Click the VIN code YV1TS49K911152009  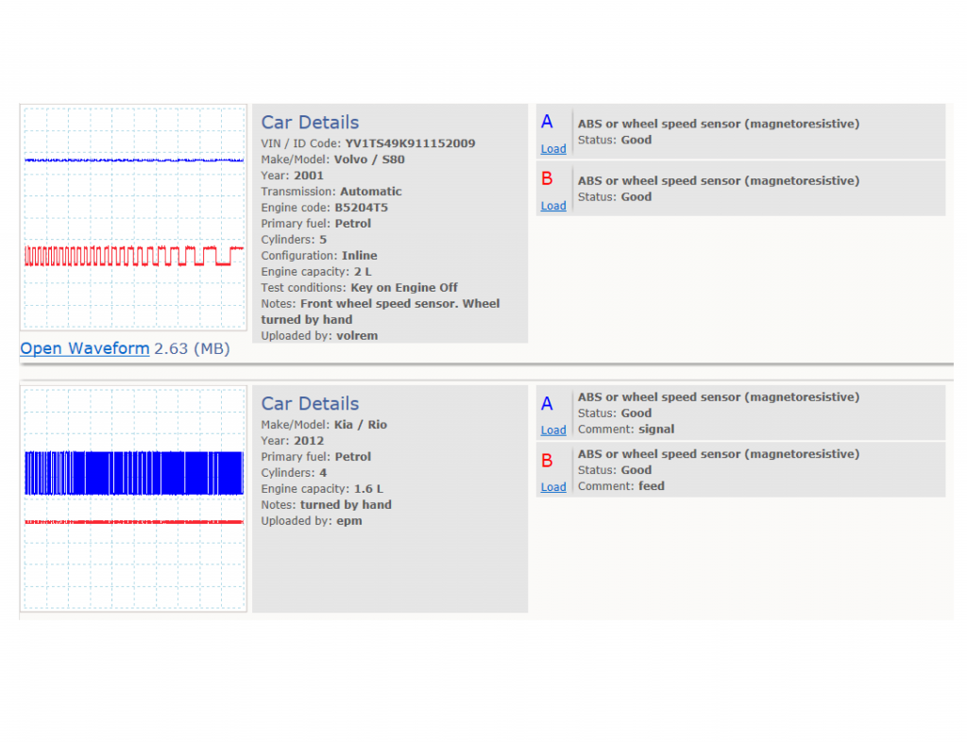point(410,143)
